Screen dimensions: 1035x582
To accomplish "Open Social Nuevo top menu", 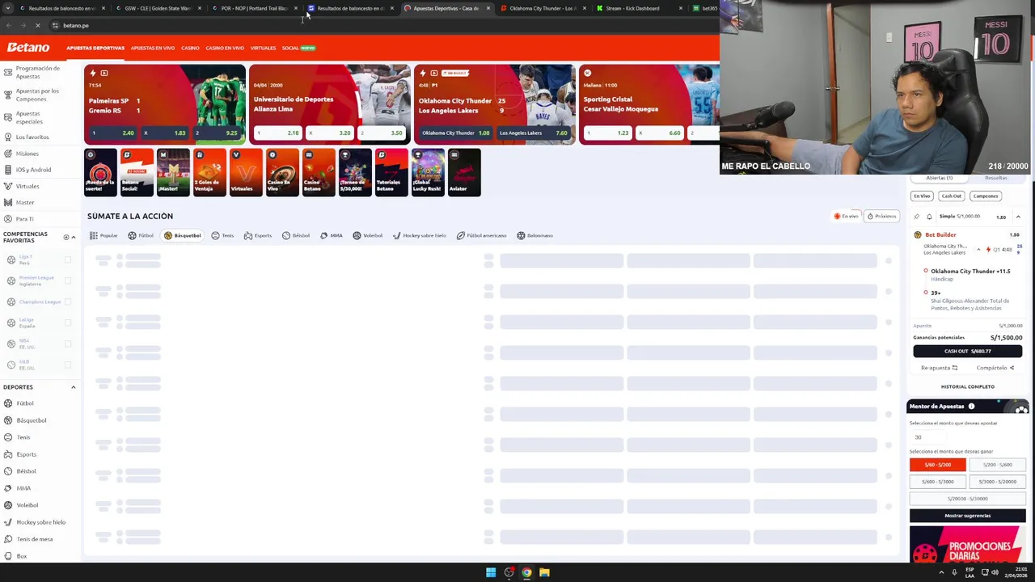I will [x=298, y=48].
